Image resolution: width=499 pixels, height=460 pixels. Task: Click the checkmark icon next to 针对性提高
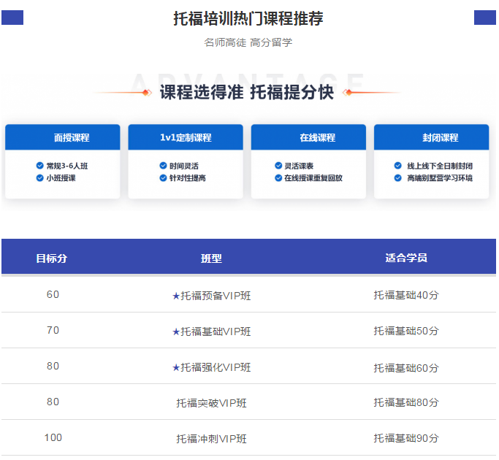pos(163,177)
